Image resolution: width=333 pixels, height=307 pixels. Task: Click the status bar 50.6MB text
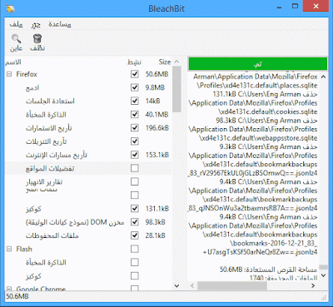17,296
